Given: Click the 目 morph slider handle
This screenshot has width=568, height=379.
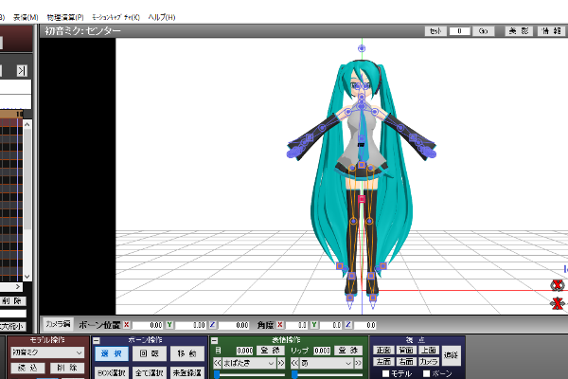Looking at the screenshot, I should click(x=217, y=374).
